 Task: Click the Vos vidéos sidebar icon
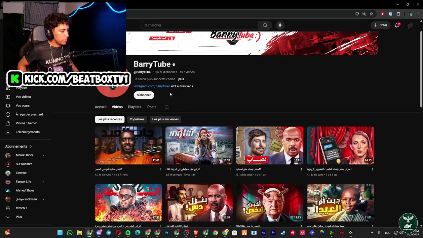8,97
